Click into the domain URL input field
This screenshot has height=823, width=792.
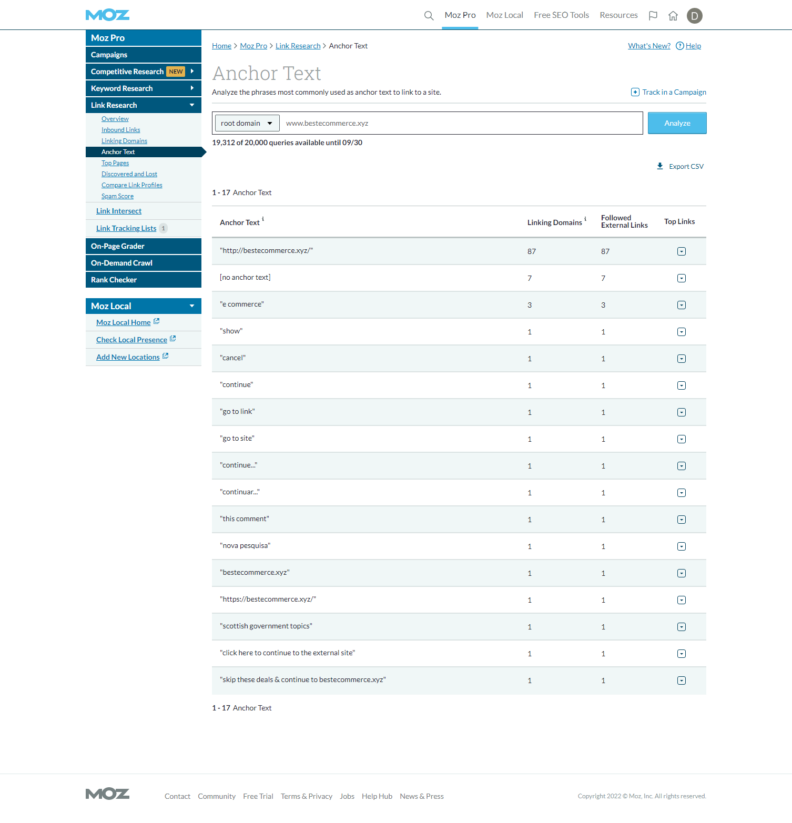click(x=461, y=123)
